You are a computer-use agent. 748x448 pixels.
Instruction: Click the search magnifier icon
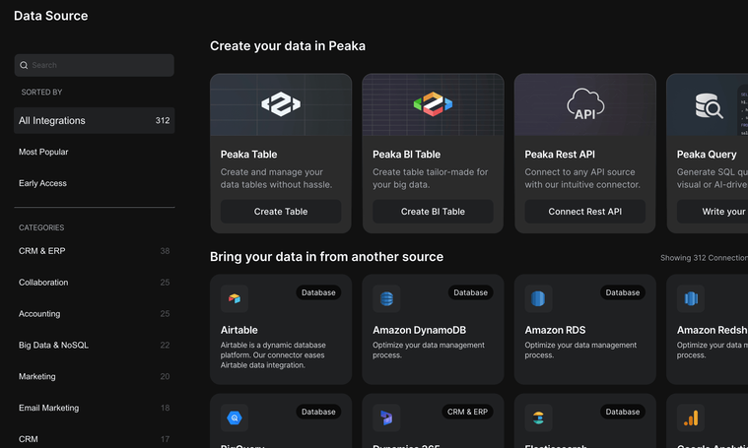[24, 65]
